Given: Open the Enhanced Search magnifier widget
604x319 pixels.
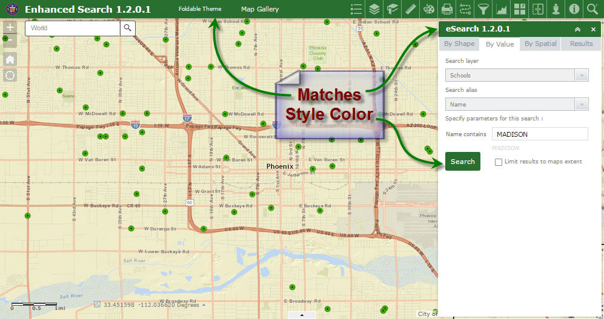Looking at the screenshot, I should click(592, 9).
